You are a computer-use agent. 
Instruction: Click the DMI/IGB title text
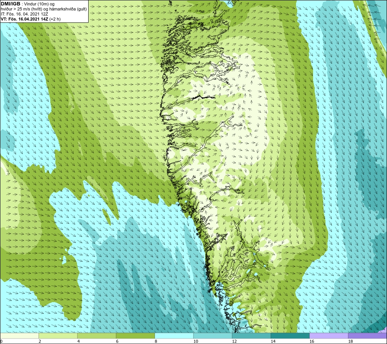(10, 4)
